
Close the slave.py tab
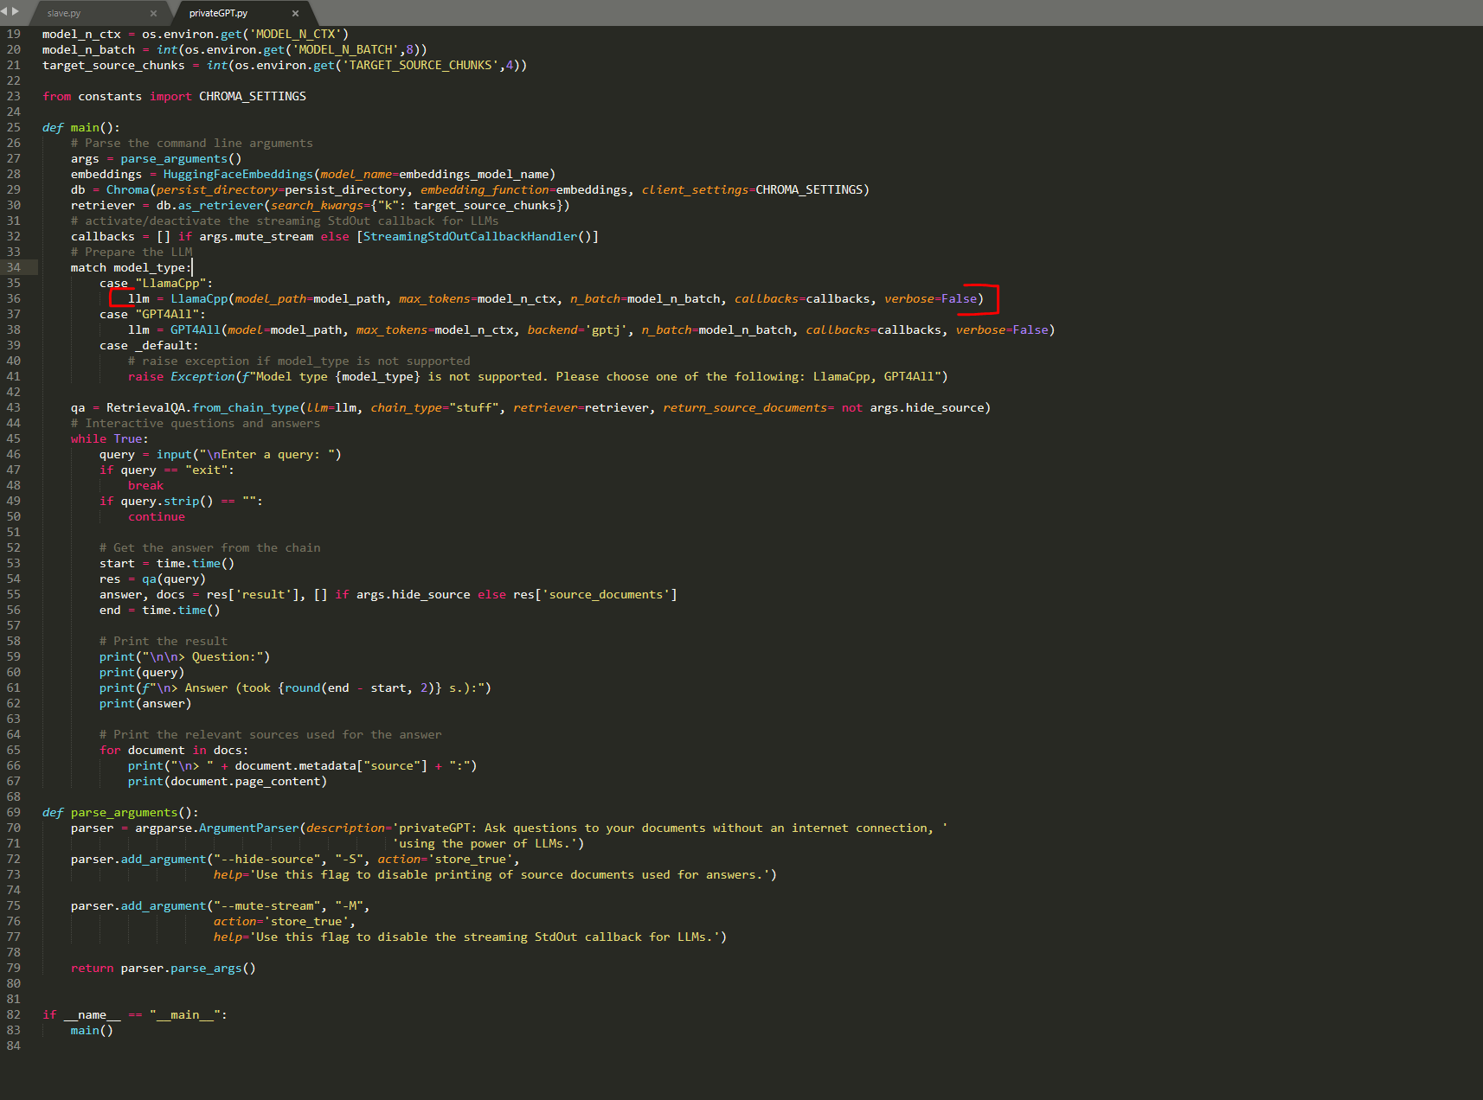[x=153, y=14]
